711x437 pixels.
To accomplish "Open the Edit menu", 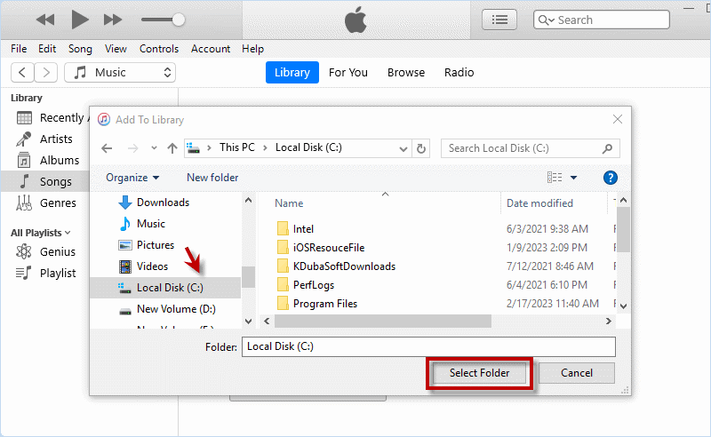I will [x=47, y=49].
